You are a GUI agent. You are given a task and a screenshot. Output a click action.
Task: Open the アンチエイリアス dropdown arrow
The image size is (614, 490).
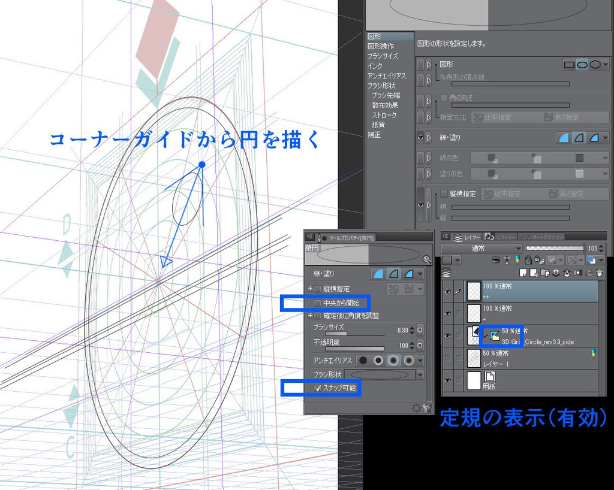[419, 360]
